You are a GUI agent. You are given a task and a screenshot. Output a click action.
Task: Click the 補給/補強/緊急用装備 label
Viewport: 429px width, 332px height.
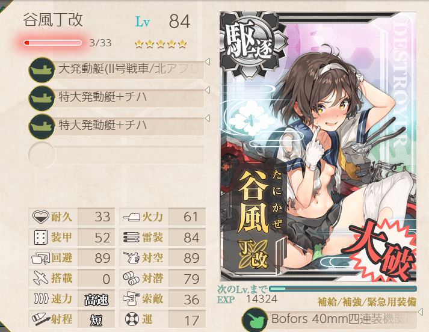(x=366, y=302)
